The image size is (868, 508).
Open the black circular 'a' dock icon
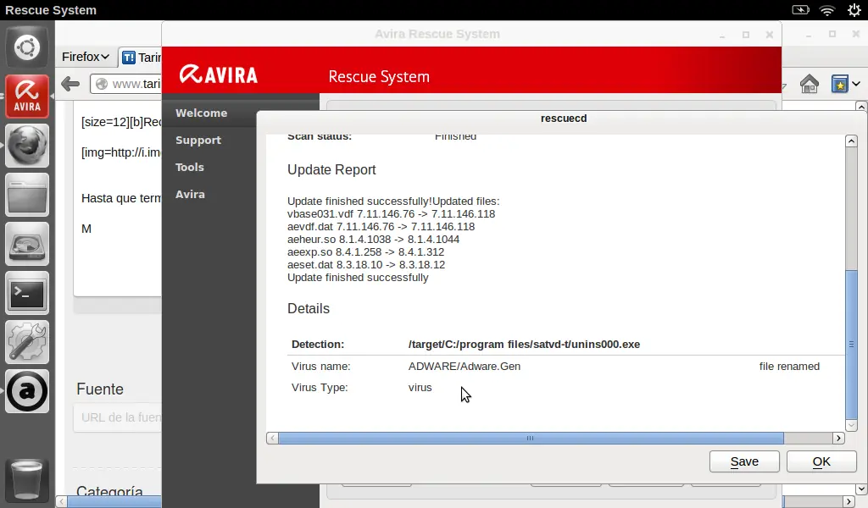click(x=27, y=391)
